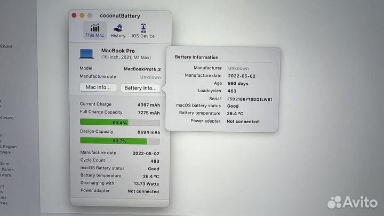This screenshot has height=216, width=384.
Task: Click USB4 item in the background window
Action: click(x=6, y=46)
